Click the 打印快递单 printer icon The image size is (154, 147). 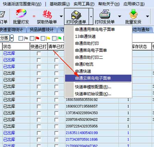tap(76, 15)
